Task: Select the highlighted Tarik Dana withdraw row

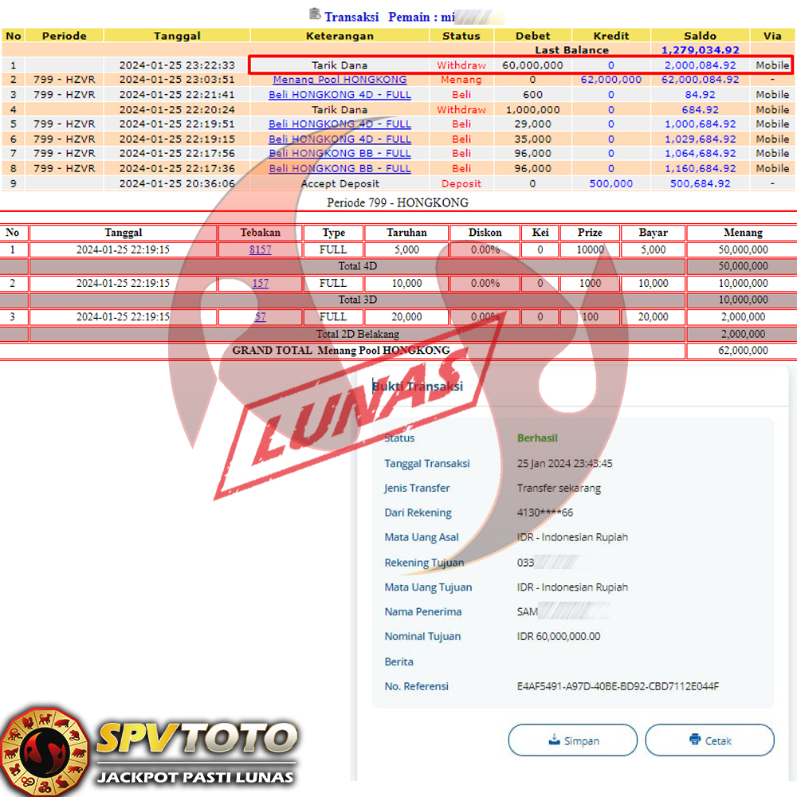Action: tap(520, 65)
